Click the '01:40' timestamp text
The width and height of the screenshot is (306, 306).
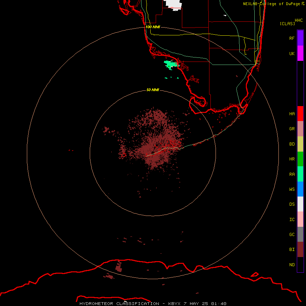[218, 304]
